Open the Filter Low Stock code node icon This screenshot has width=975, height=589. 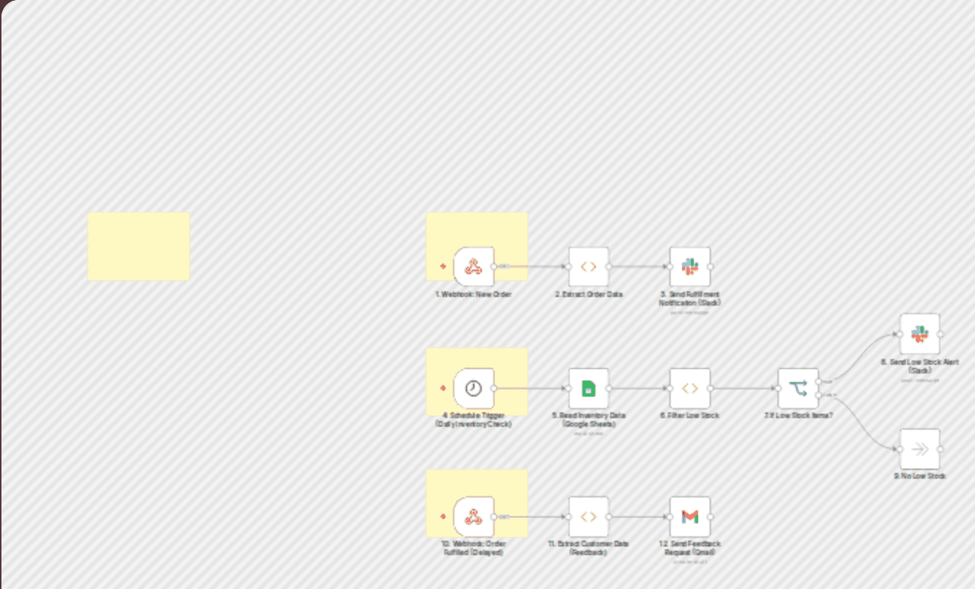(x=690, y=389)
